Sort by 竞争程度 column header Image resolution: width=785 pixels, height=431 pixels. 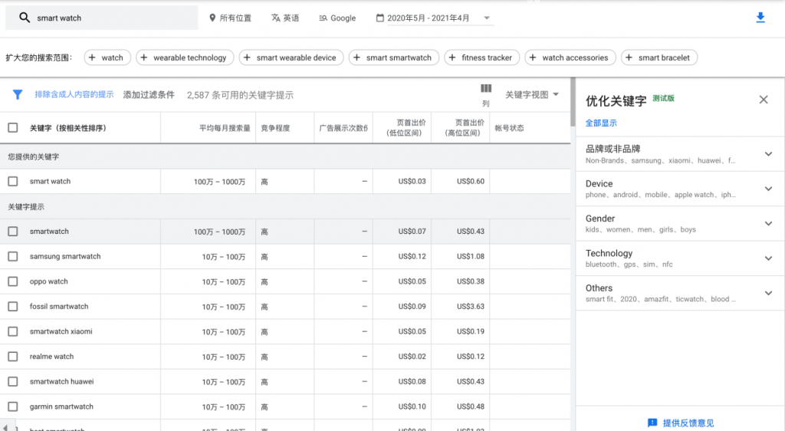click(x=275, y=128)
